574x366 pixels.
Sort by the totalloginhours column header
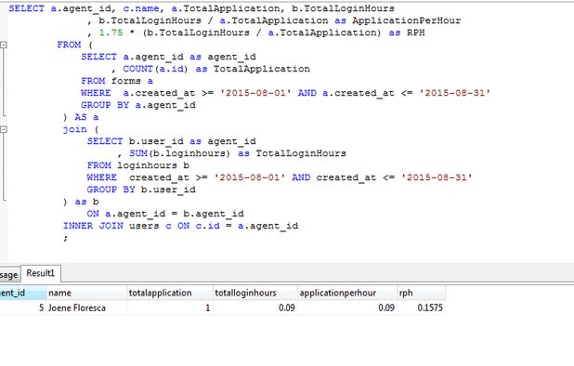coord(255,293)
